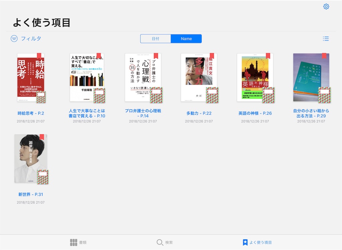Image resolution: width=342 pixels, height=250 pixels.
Task: Toggle bookmark ribbon on 多動力 cover
Action: [x=212, y=56]
